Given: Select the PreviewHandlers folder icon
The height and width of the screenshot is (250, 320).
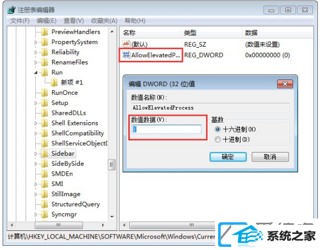Looking at the screenshot, I should [45, 32].
